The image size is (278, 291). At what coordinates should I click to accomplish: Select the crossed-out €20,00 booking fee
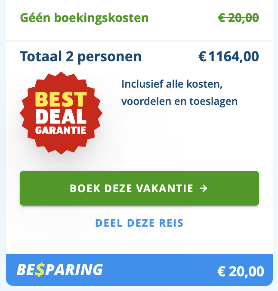tap(238, 18)
